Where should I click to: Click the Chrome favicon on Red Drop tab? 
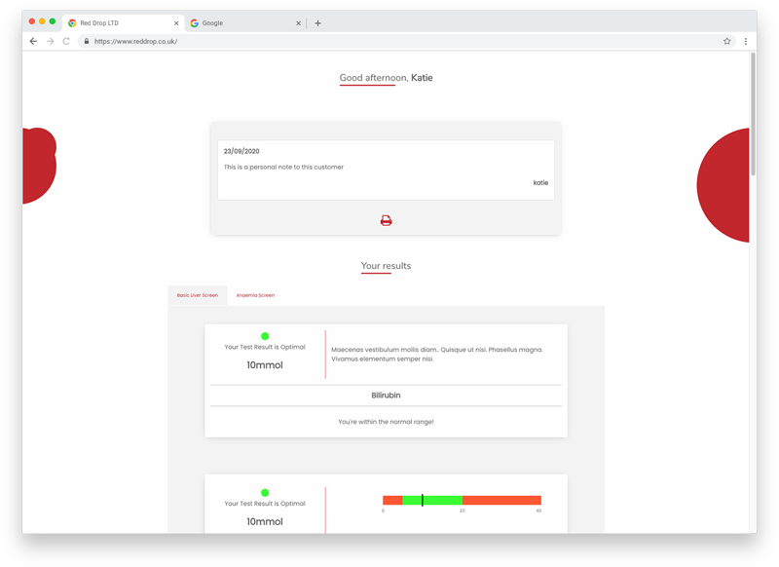coord(72,22)
